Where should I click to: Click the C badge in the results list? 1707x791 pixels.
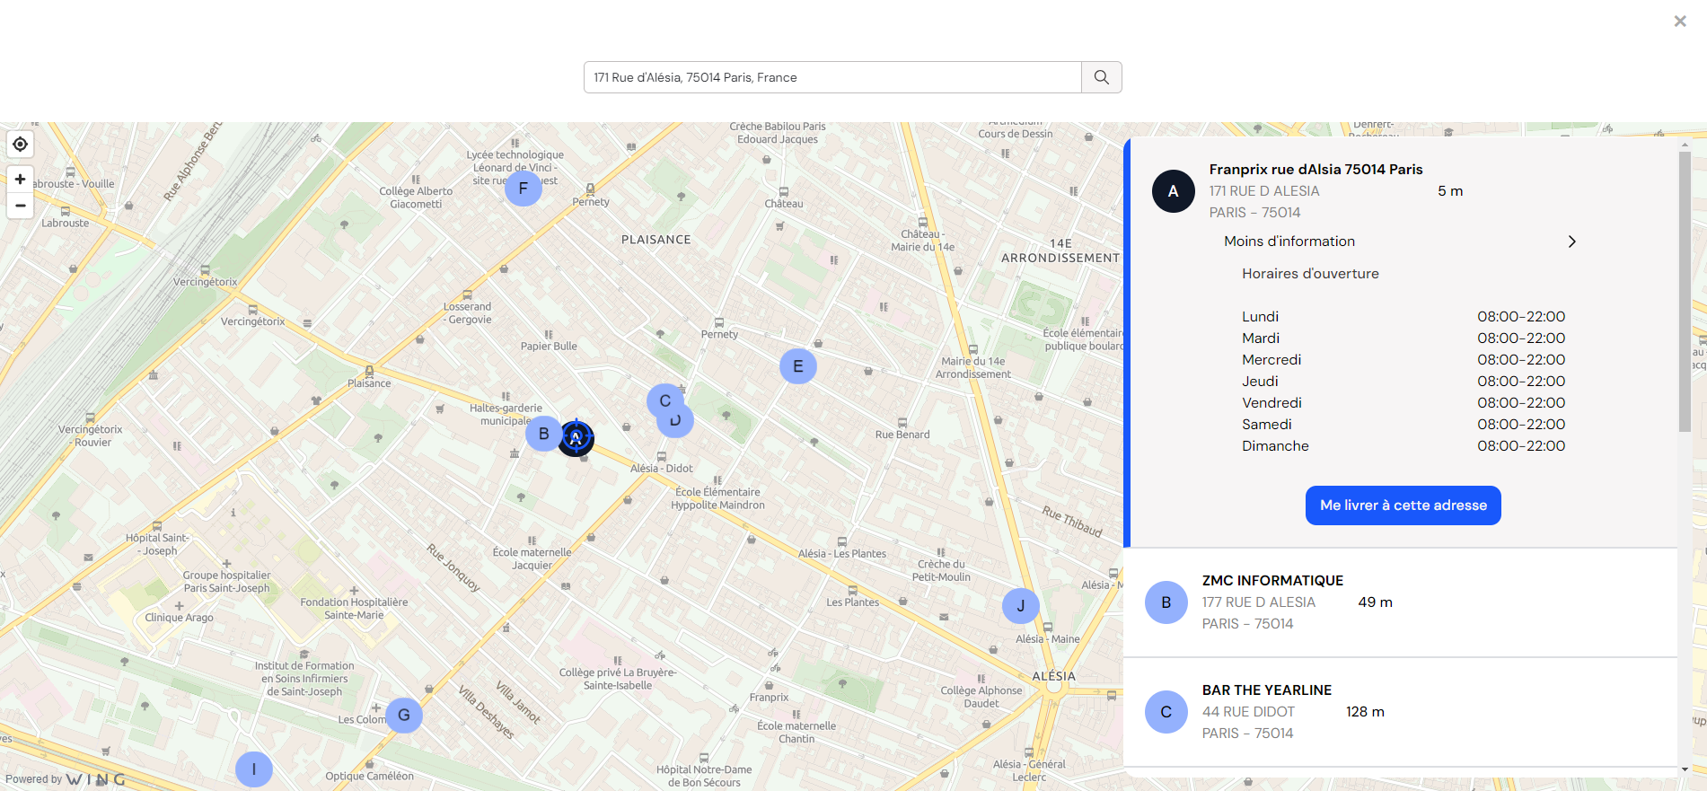coord(1166,712)
